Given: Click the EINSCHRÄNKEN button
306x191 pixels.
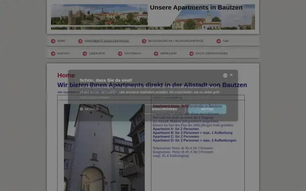Looking at the screenshot, I should pyautogui.click(x=165, y=109).
